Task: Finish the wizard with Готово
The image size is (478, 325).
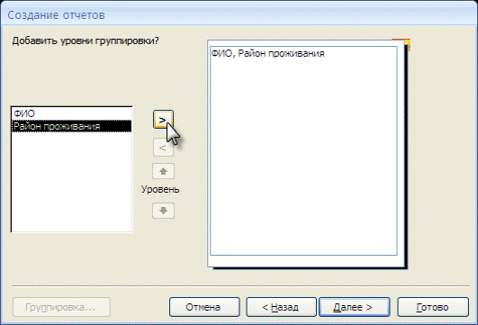Action: (x=433, y=307)
